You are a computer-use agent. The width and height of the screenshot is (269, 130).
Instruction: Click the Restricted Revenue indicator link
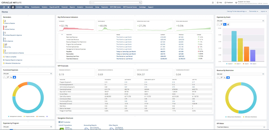tap(72, 37)
